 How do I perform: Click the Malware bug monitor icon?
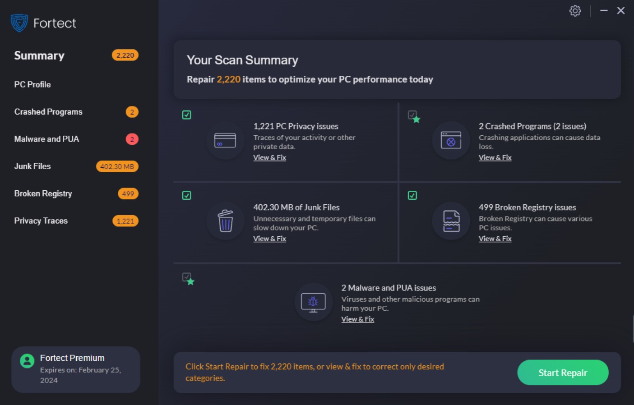click(x=313, y=302)
